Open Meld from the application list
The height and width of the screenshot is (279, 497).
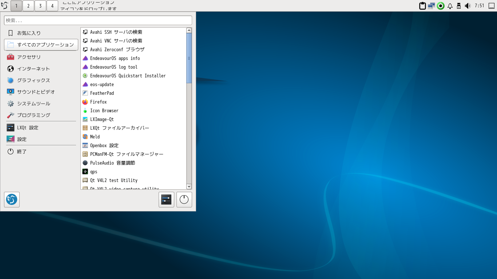95,137
